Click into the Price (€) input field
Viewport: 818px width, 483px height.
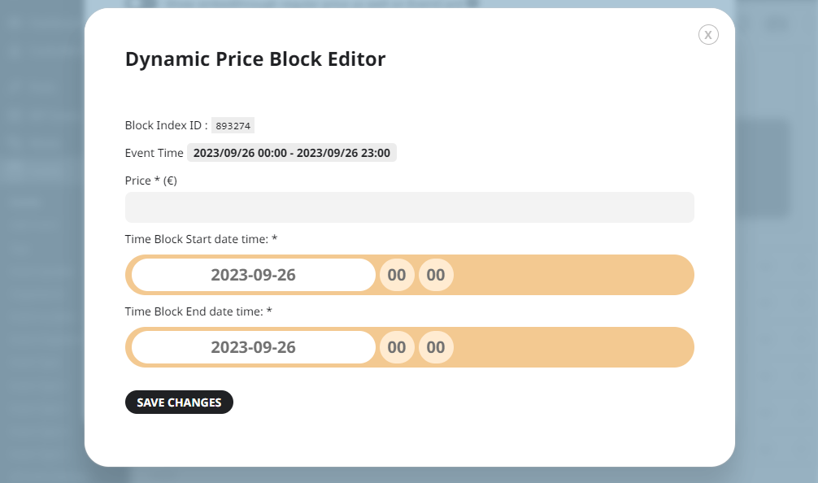point(410,207)
